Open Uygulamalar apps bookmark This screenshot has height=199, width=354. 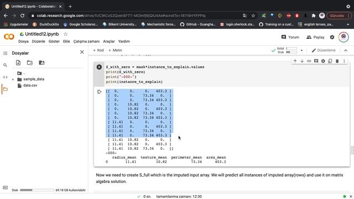(16, 24)
